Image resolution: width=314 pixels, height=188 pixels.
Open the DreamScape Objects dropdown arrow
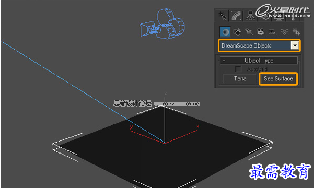295,45
